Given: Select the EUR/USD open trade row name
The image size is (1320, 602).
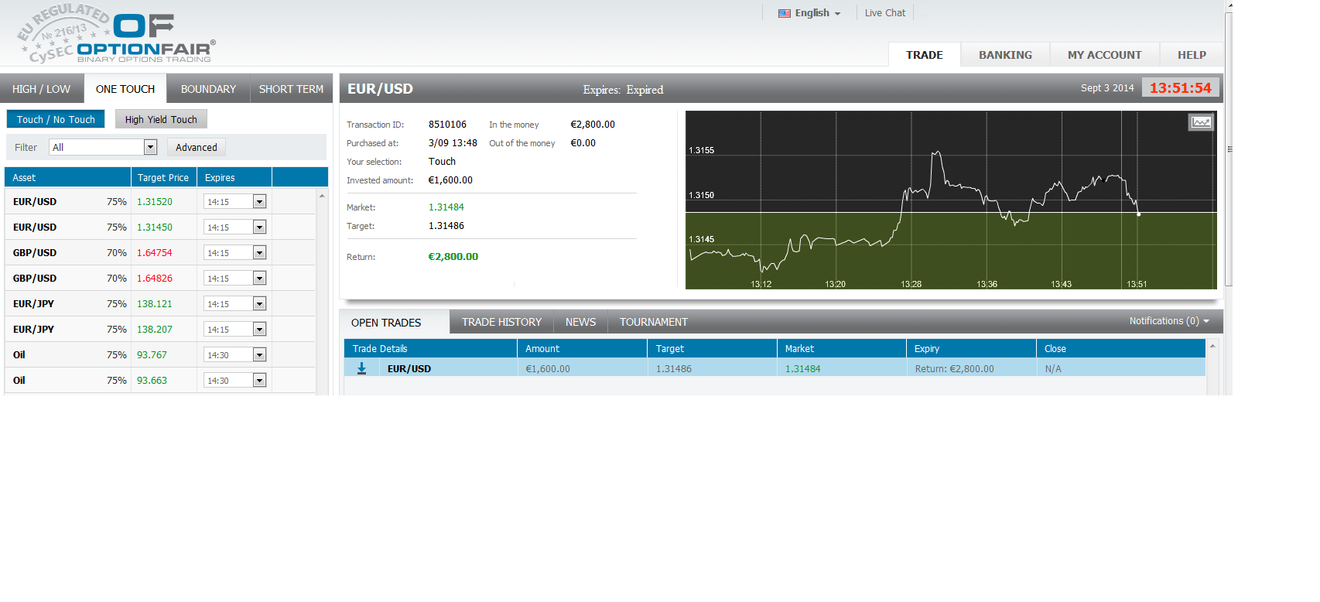Looking at the screenshot, I should click(409, 369).
